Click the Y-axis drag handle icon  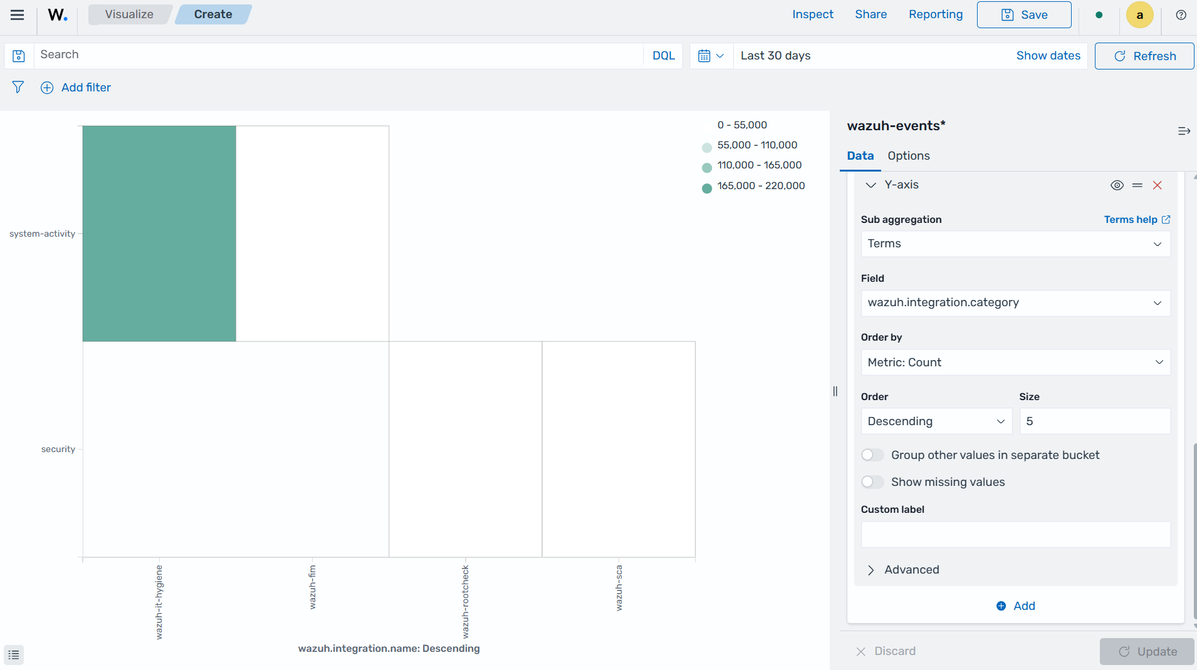(x=1137, y=185)
